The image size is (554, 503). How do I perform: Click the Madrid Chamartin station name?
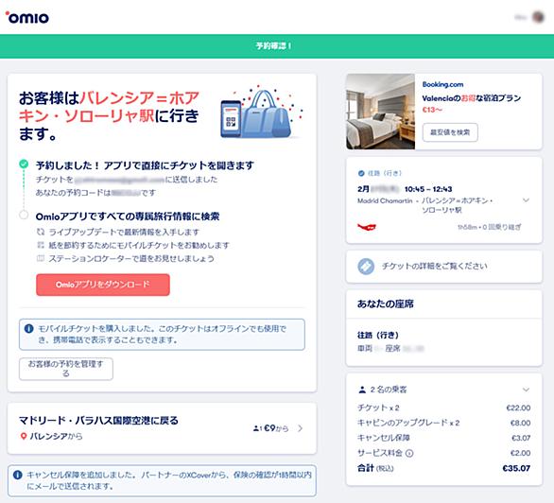[x=385, y=200]
